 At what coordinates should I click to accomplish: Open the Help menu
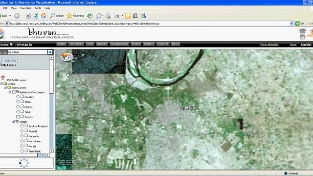[x=47, y=8]
